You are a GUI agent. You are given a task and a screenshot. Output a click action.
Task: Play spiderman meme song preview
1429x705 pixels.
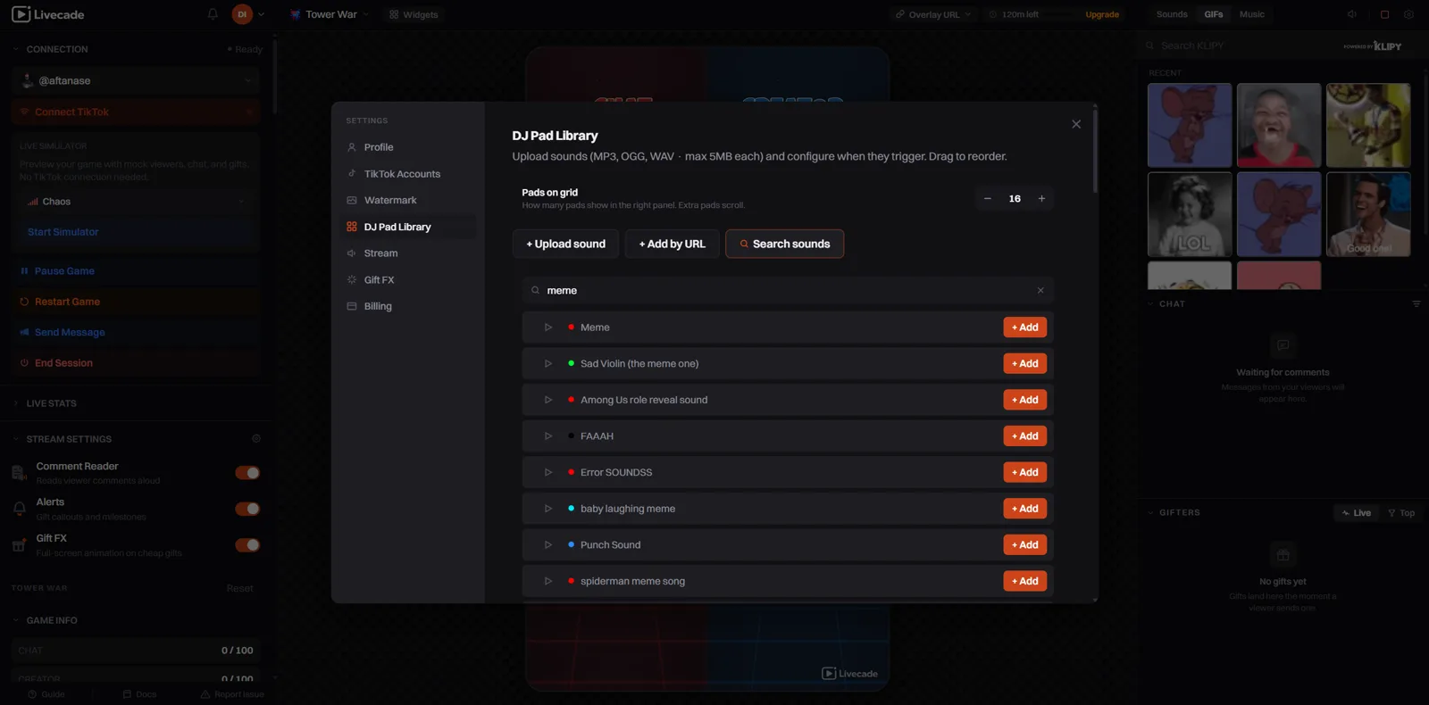[x=548, y=581]
